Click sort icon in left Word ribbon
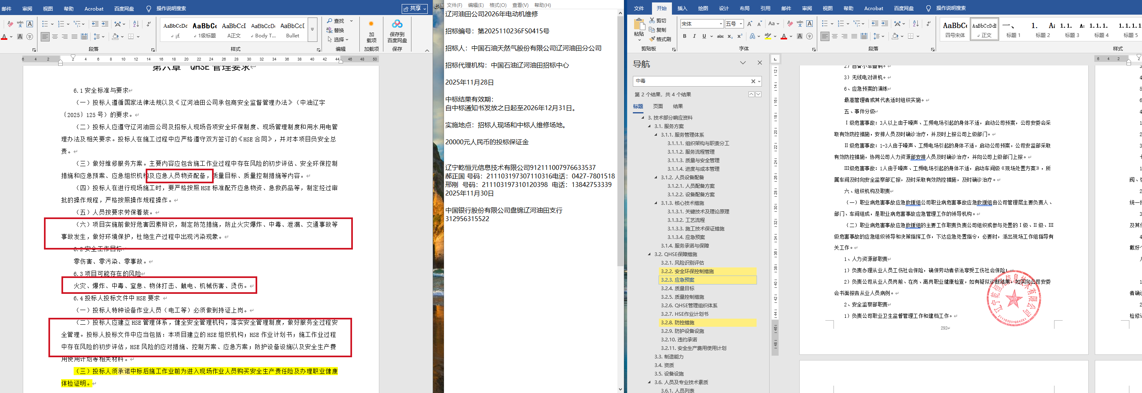The width and height of the screenshot is (1142, 393). (x=136, y=24)
